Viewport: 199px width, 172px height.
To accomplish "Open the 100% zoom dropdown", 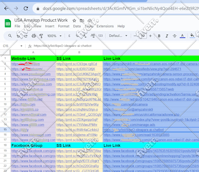I will click(x=54, y=36).
